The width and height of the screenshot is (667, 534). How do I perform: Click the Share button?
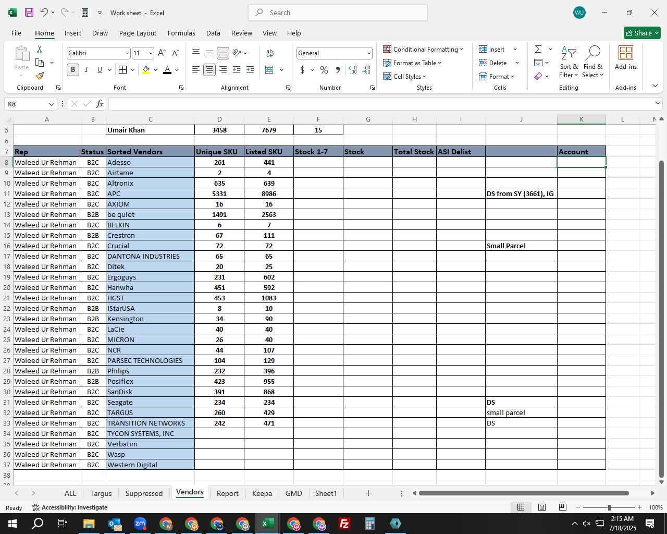[x=642, y=33]
